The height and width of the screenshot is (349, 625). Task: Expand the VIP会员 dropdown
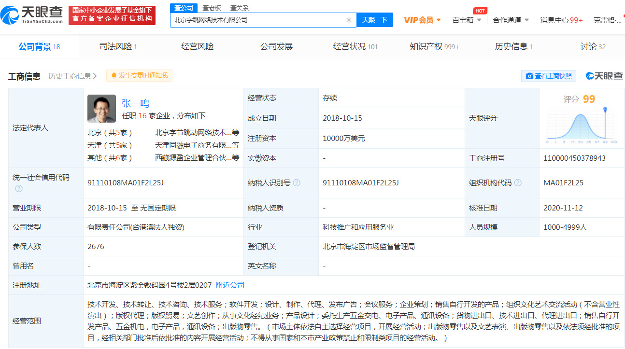pos(422,20)
